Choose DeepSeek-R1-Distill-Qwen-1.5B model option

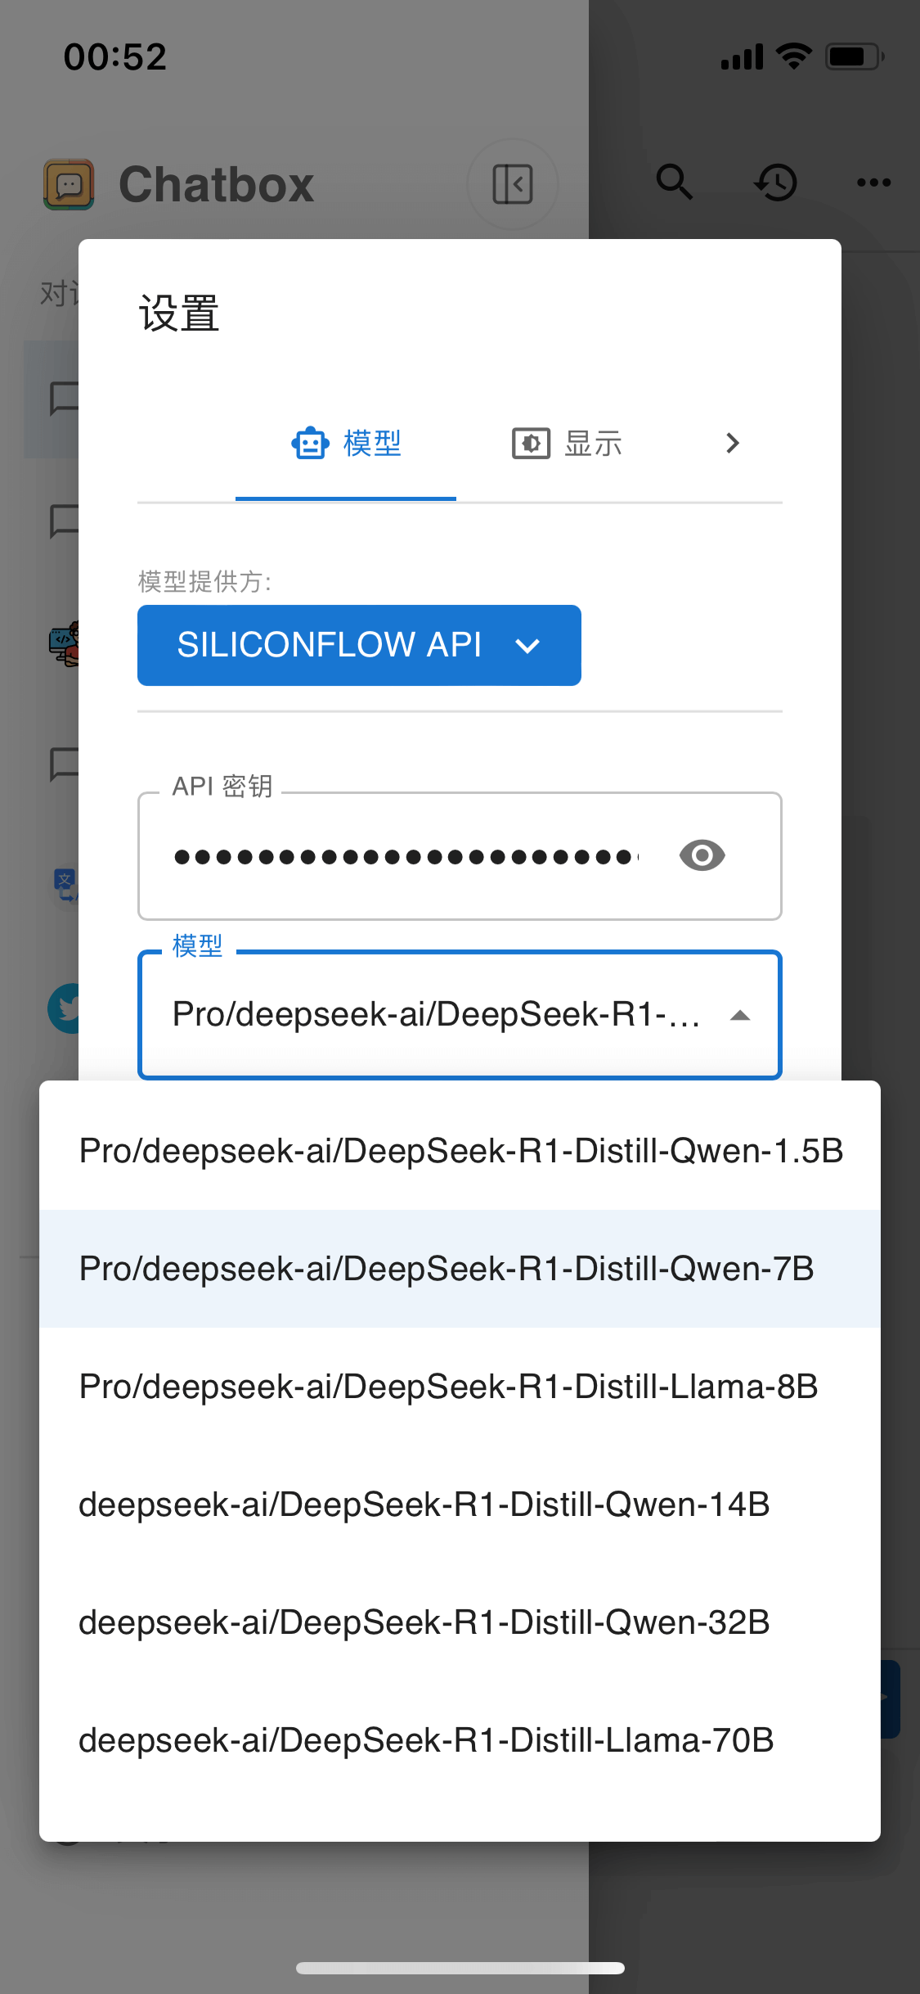(460, 1151)
